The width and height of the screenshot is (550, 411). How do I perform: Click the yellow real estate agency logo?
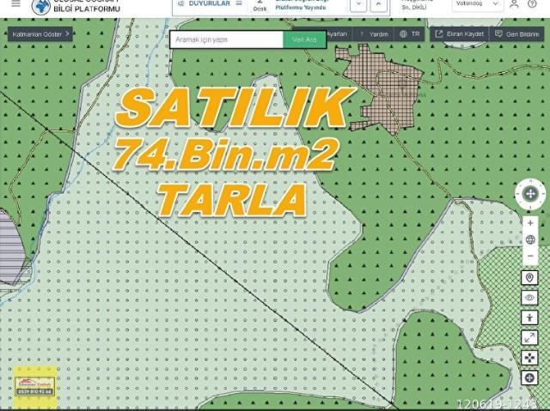click(x=35, y=387)
